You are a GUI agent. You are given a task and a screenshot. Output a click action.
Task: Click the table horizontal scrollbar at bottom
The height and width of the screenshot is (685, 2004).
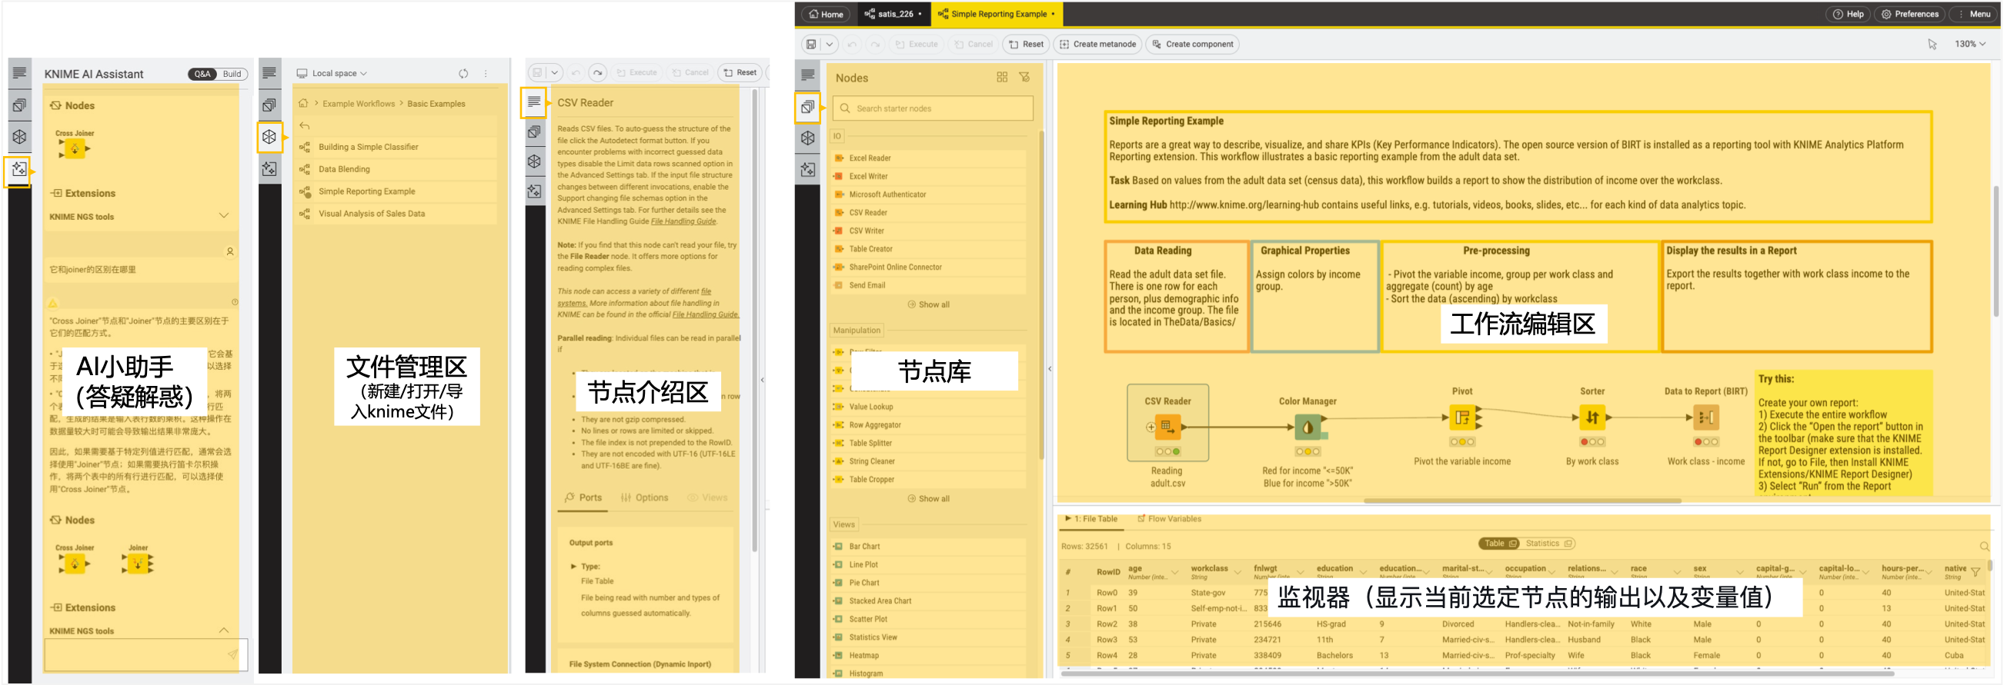[1478, 673]
